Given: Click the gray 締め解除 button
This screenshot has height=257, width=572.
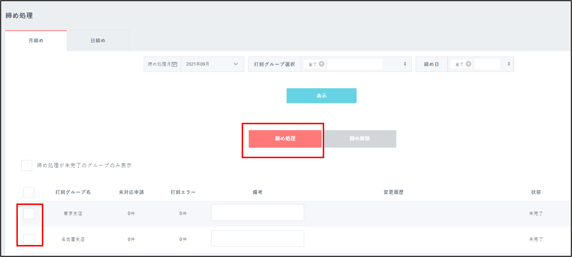Looking at the screenshot, I should pos(360,139).
